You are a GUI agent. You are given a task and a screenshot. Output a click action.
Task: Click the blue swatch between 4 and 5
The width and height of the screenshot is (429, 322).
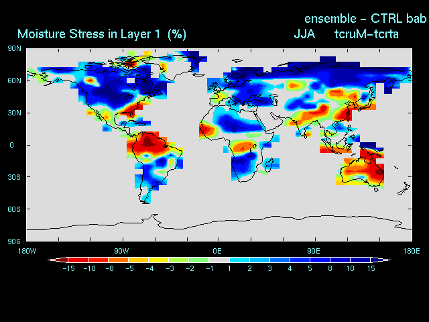click(x=300, y=260)
